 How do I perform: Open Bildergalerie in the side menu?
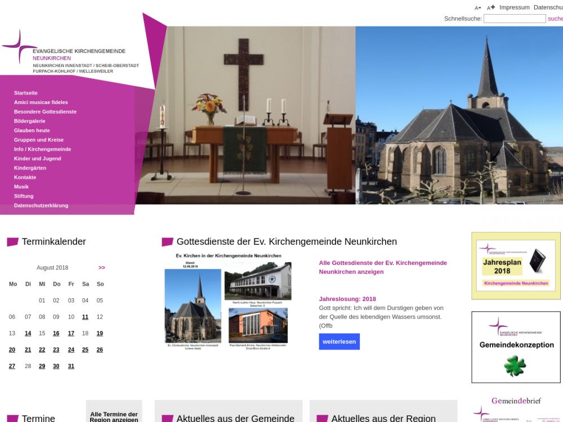click(30, 121)
